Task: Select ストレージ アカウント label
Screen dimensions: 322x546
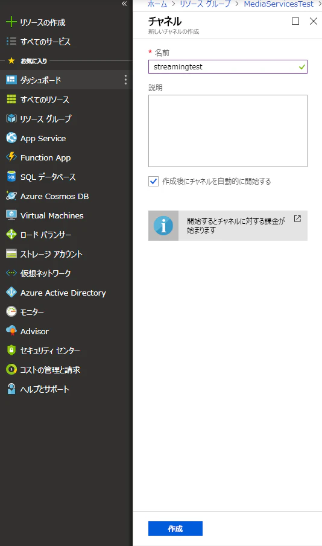Action: point(51,254)
